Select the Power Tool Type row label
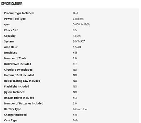The height and width of the screenshot is (123, 141). [15, 19]
